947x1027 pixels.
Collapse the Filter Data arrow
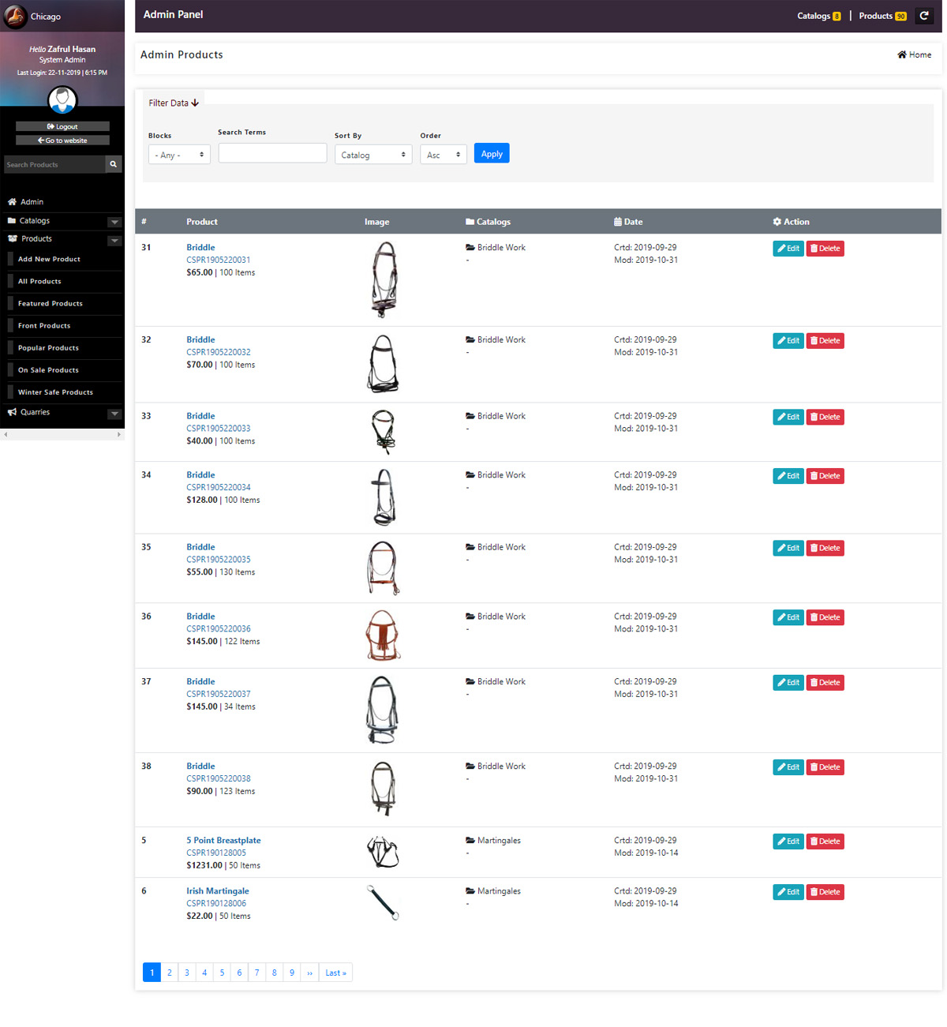click(195, 103)
